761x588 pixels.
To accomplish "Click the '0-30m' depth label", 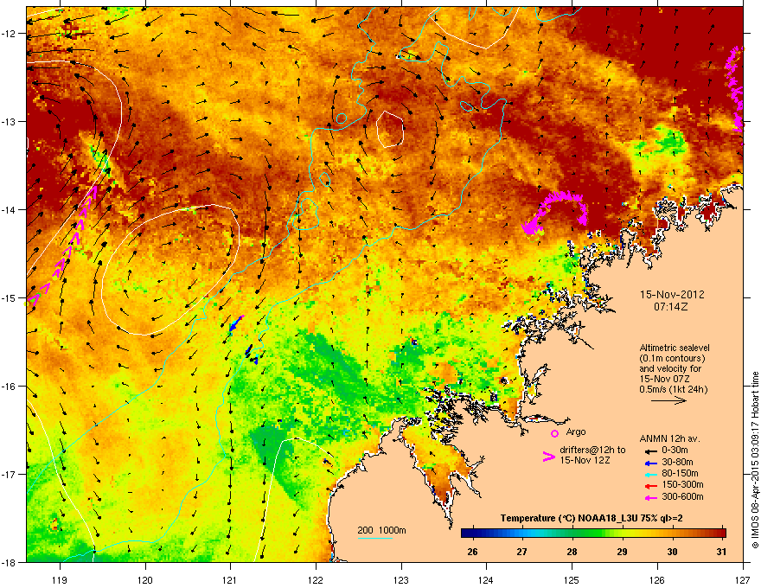I will [x=675, y=451].
